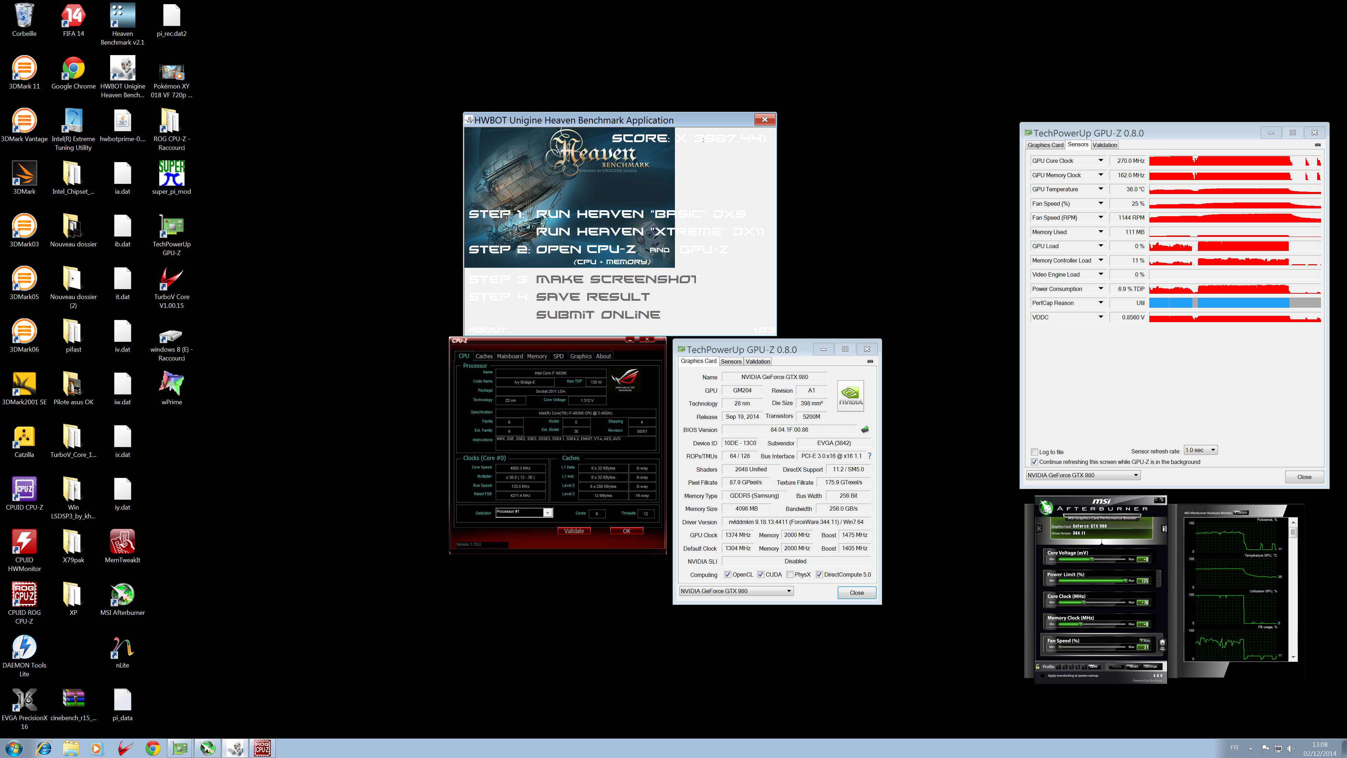The image size is (1347, 758).
Task: Switch to the Caches tab in CPU-Z
Action: [x=484, y=356]
